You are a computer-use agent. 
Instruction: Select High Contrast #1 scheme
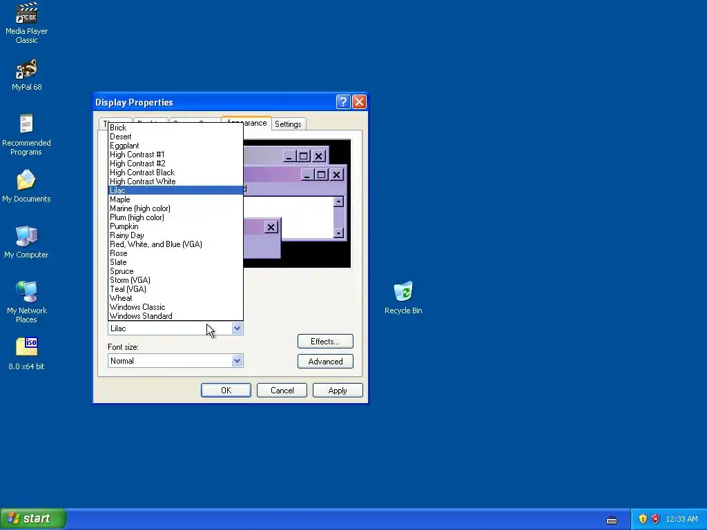pos(176,155)
